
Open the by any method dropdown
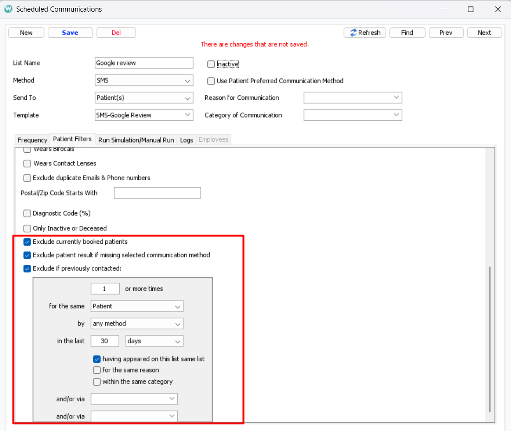[137, 323]
